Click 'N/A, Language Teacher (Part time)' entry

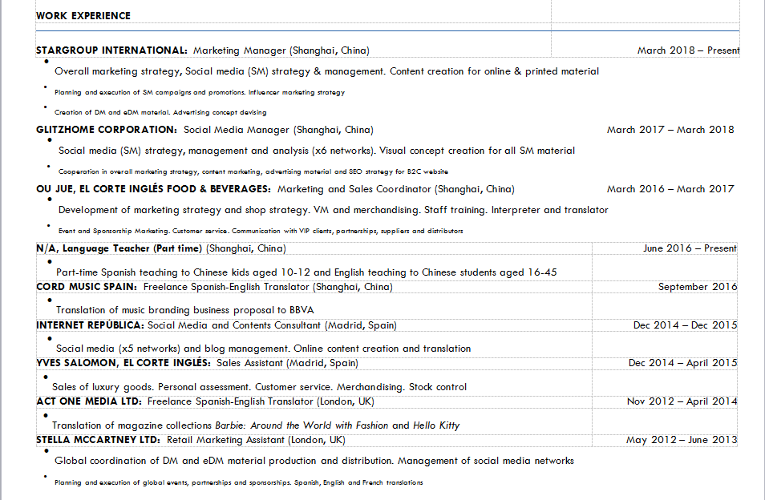pyautogui.click(x=120, y=248)
